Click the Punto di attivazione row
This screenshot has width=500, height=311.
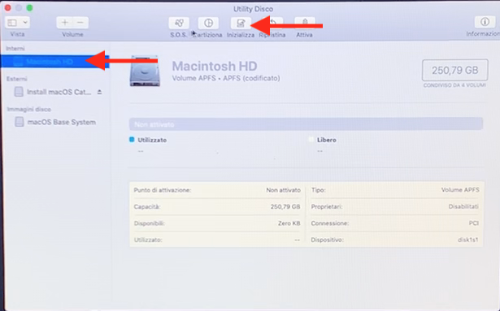[x=217, y=190]
